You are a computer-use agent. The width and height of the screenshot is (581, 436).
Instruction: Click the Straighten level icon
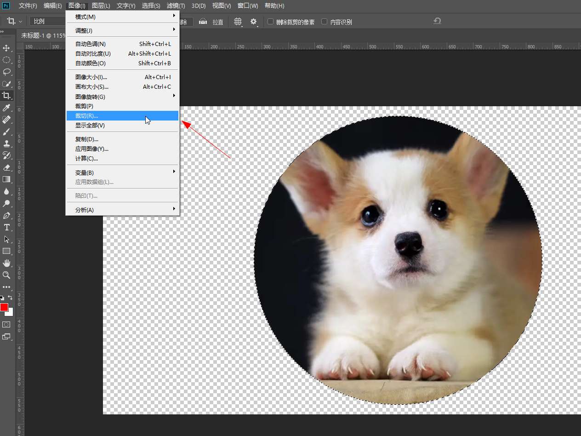point(202,22)
